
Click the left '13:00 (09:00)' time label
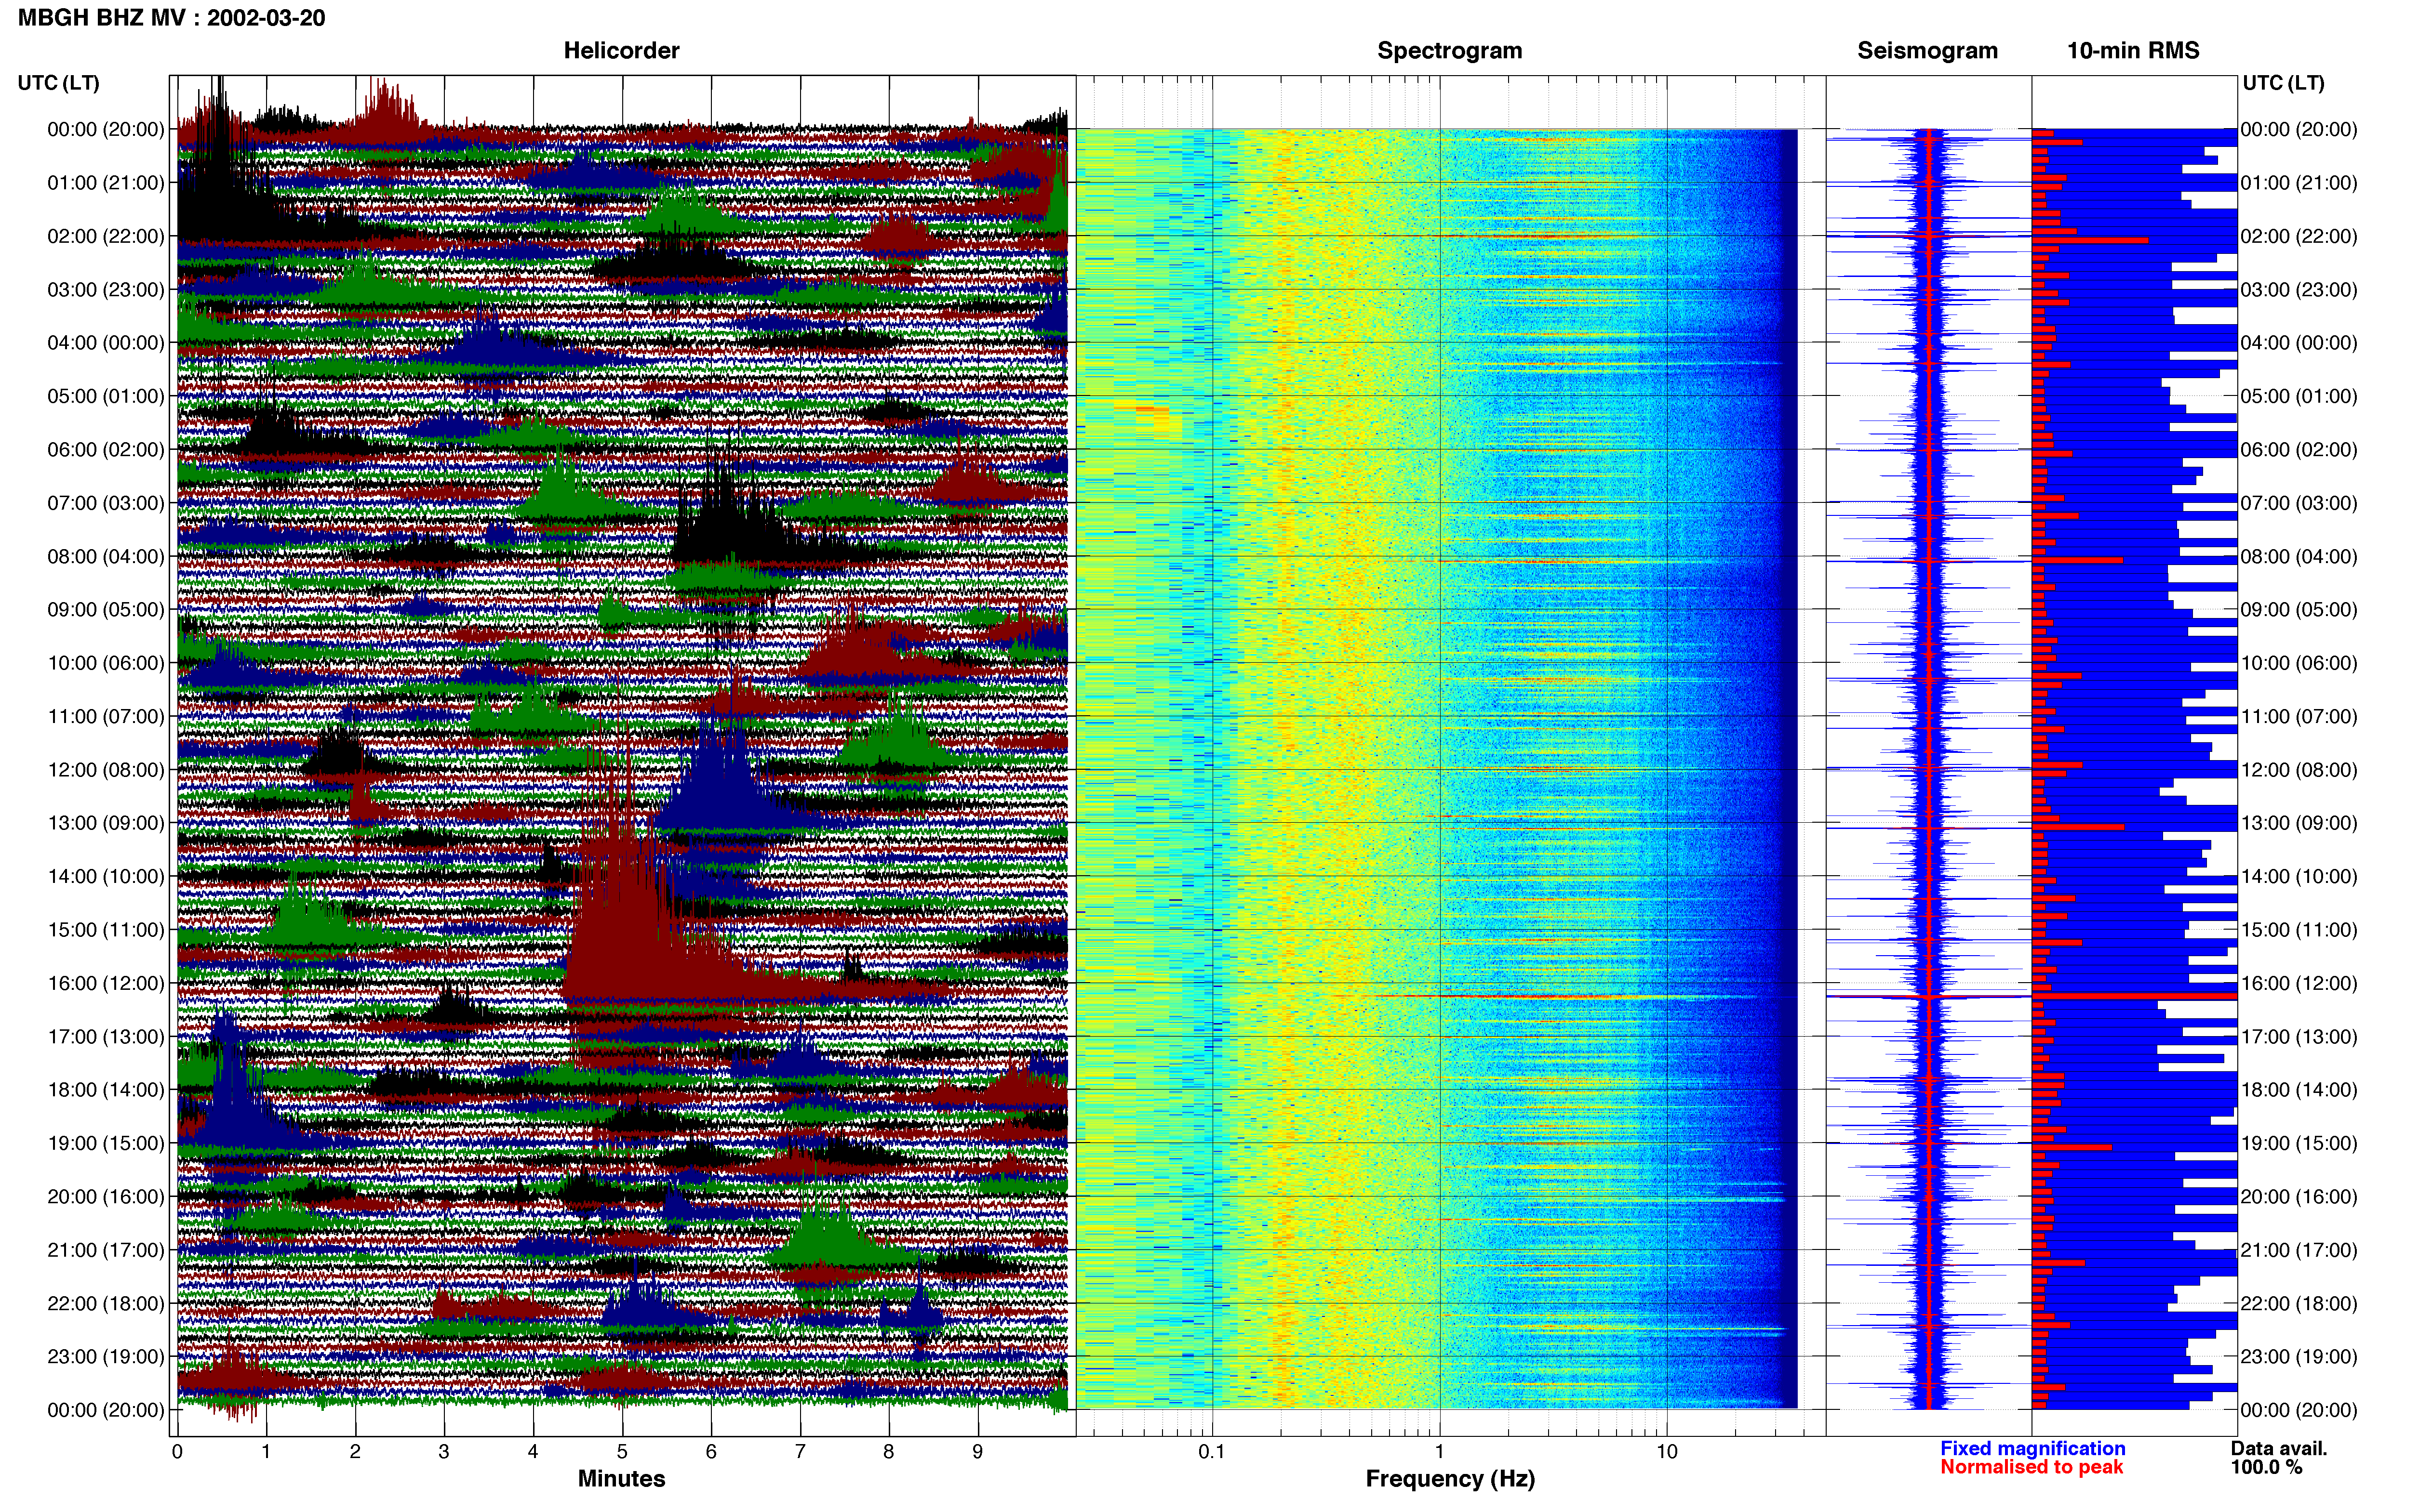(x=106, y=823)
